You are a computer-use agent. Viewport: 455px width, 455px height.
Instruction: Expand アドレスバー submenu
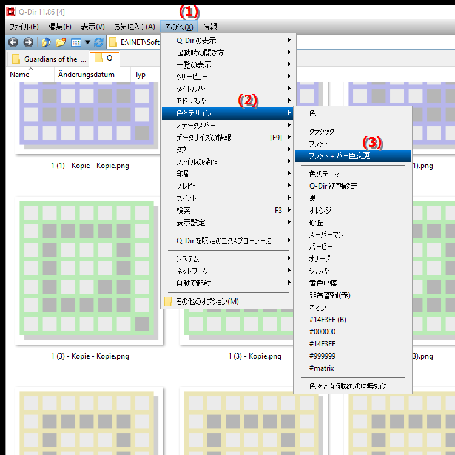click(x=227, y=101)
